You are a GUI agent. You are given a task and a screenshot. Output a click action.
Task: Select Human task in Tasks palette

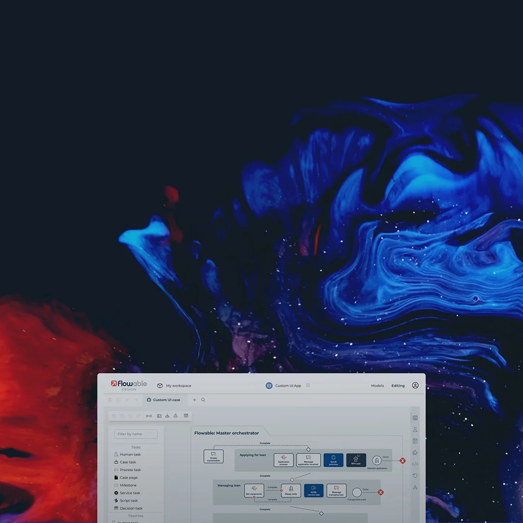click(128, 454)
